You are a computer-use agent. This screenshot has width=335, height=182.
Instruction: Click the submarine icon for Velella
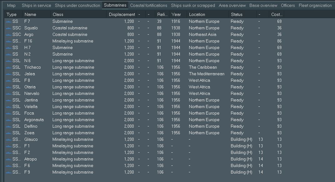[x=8, y=107]
